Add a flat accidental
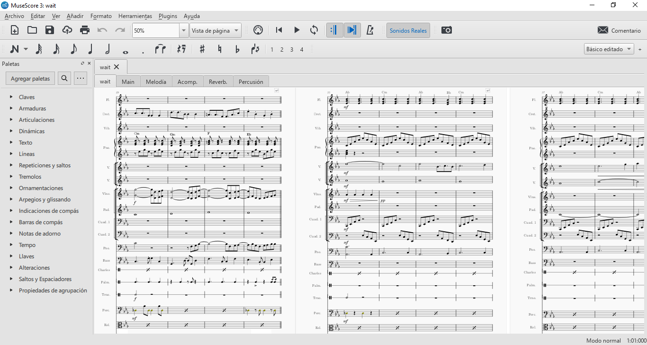Image resolution: width=647 pixels, height=345 pixels. click(237, 49)
